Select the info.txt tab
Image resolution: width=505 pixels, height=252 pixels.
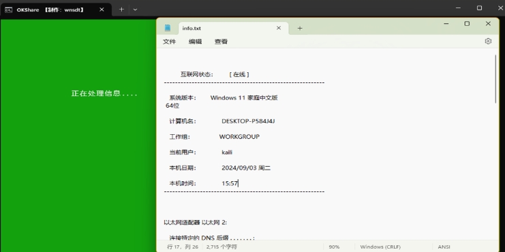coord(234,28)
